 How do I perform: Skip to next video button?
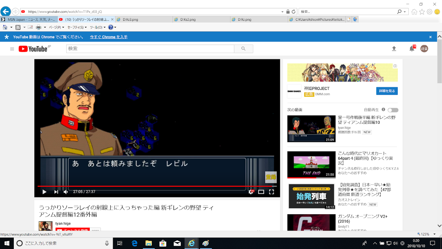coord(56,192)
